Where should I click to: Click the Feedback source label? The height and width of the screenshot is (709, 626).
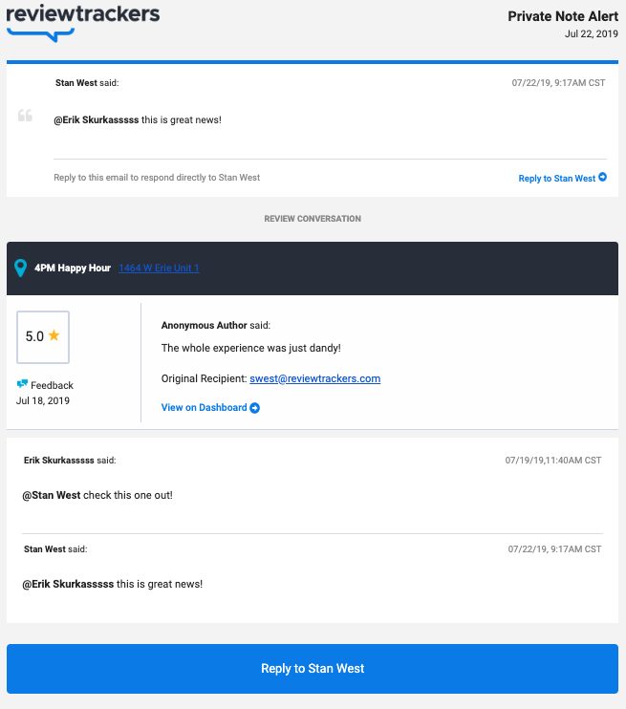point(52,385)
